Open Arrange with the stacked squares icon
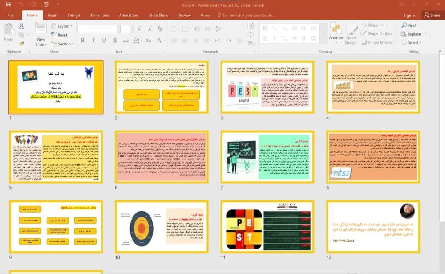The width and height of the screenshot is (445, 274). tap(336, 29)
